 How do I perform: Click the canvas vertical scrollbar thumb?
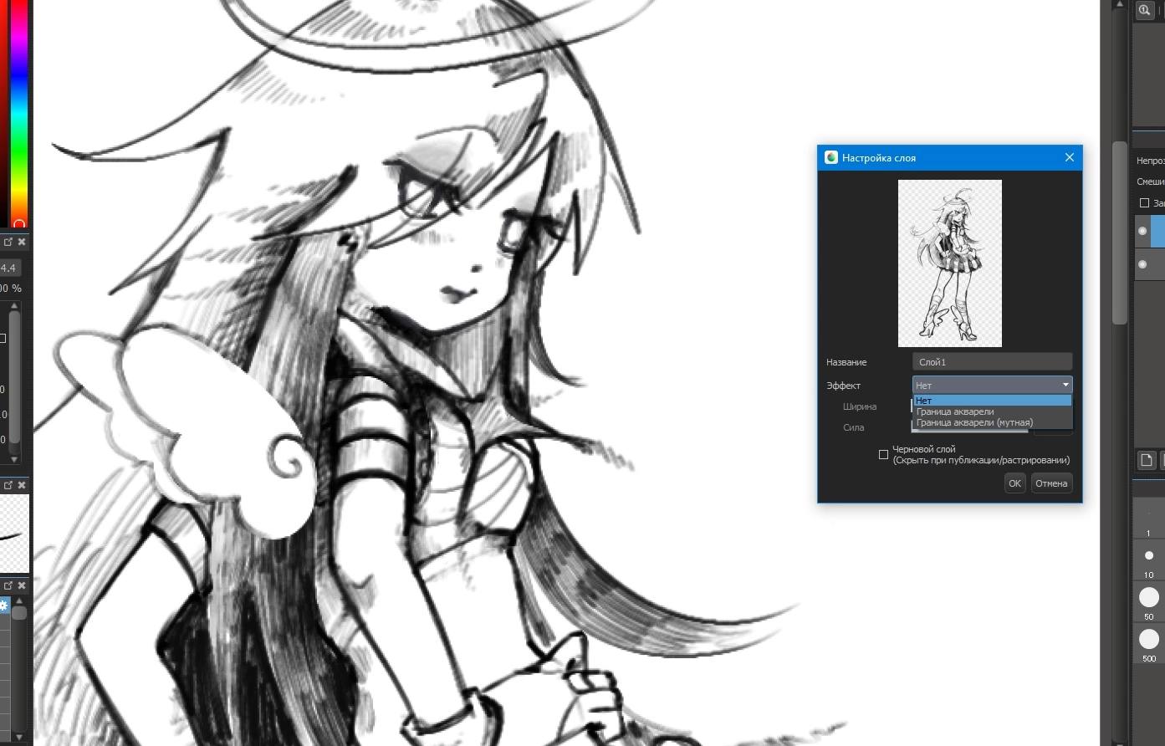(x=1119, y=234)
